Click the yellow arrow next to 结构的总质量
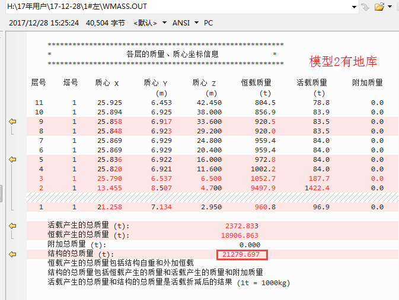Image resolution: width=399 pixels, height=300 pixels. coord(12,254)
